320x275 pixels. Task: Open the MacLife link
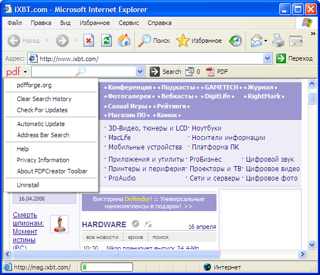click(x=120, y=138)
